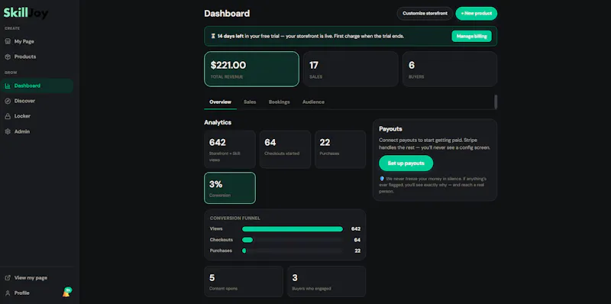
Task: Click the View my page external-link icon
Action: pyautogui.click(x=8, y=278)
